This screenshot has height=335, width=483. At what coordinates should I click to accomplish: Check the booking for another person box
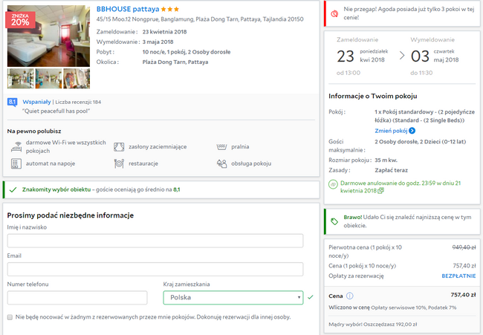[x=9, y=317]
